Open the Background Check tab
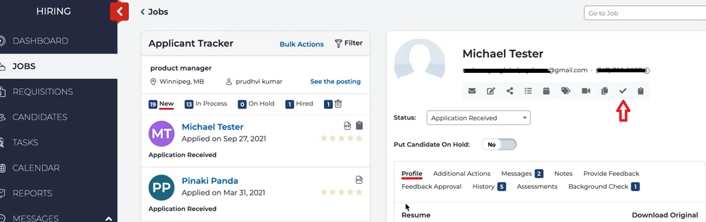This screenshot has width=706, height=222. 598,187
